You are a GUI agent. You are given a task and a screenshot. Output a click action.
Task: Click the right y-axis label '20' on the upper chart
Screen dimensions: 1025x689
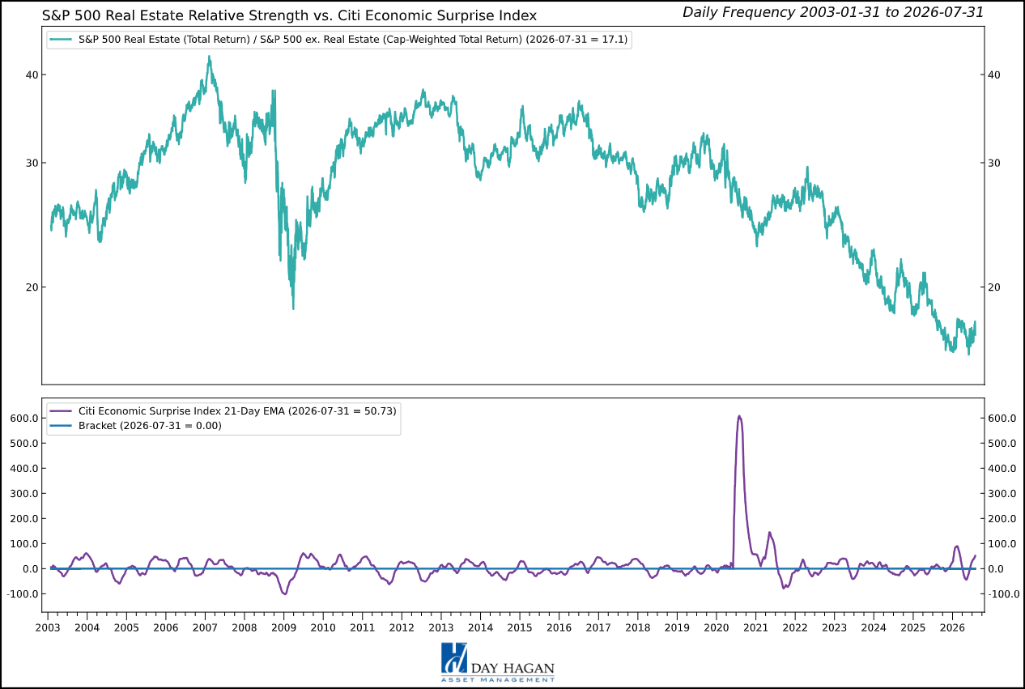995,287
